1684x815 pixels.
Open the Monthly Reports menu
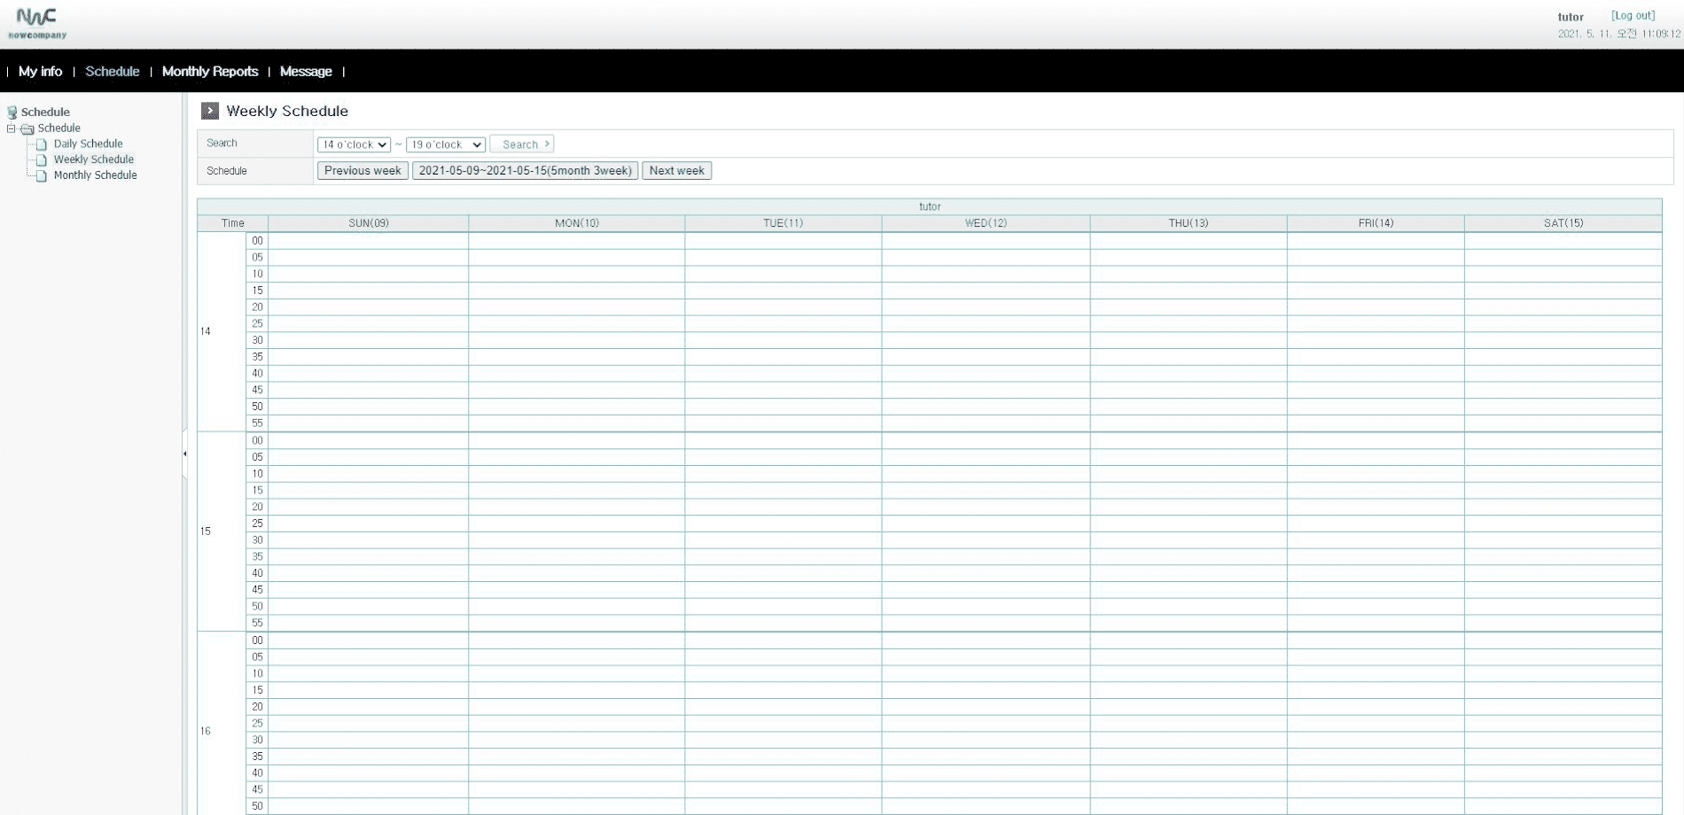[210, 72]
